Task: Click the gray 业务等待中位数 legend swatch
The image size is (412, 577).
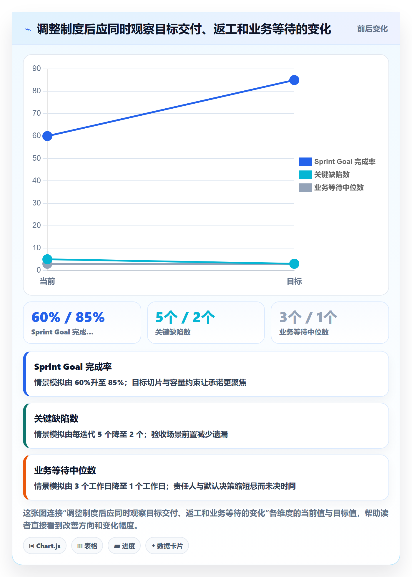Action: 305,188
